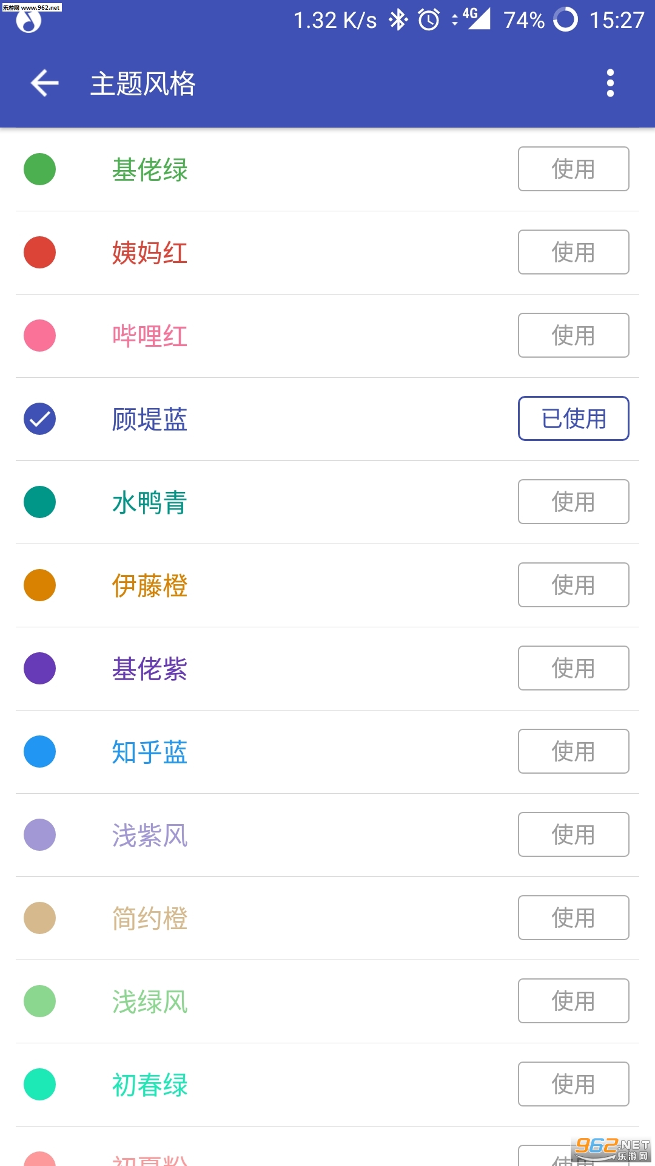Choose the 伊藤橙 theme label

[150, 585]
